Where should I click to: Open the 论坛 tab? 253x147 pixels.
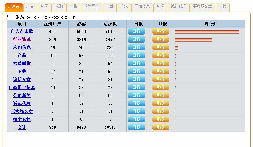tap(124, 6)
